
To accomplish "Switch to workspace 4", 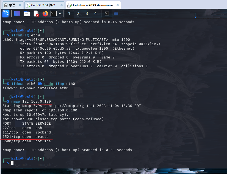I will point(95,13).
